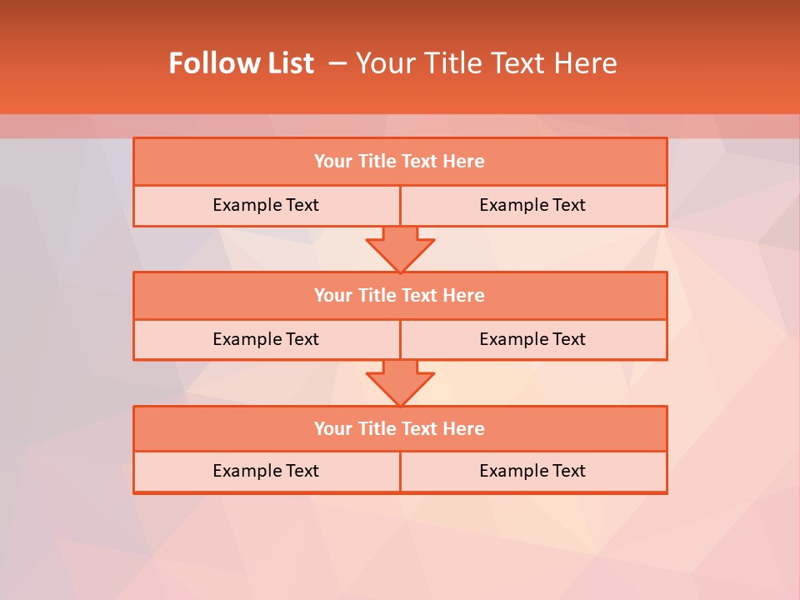Select the top "Your Title Text Here" box
The height and width of the screenshot is (600, 800).
[400, 161]
